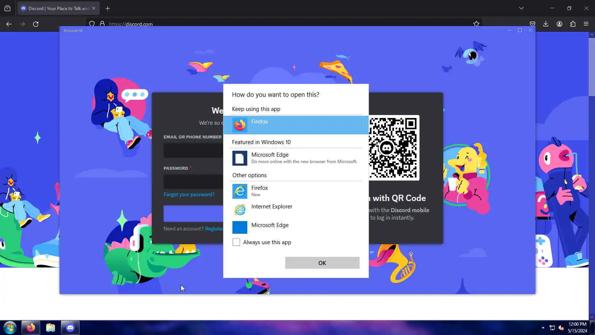The height and width of the screenshot is (335, 595).
Task: Close the Discord app window
Action: pyautogui.click(x=530, y=30)
